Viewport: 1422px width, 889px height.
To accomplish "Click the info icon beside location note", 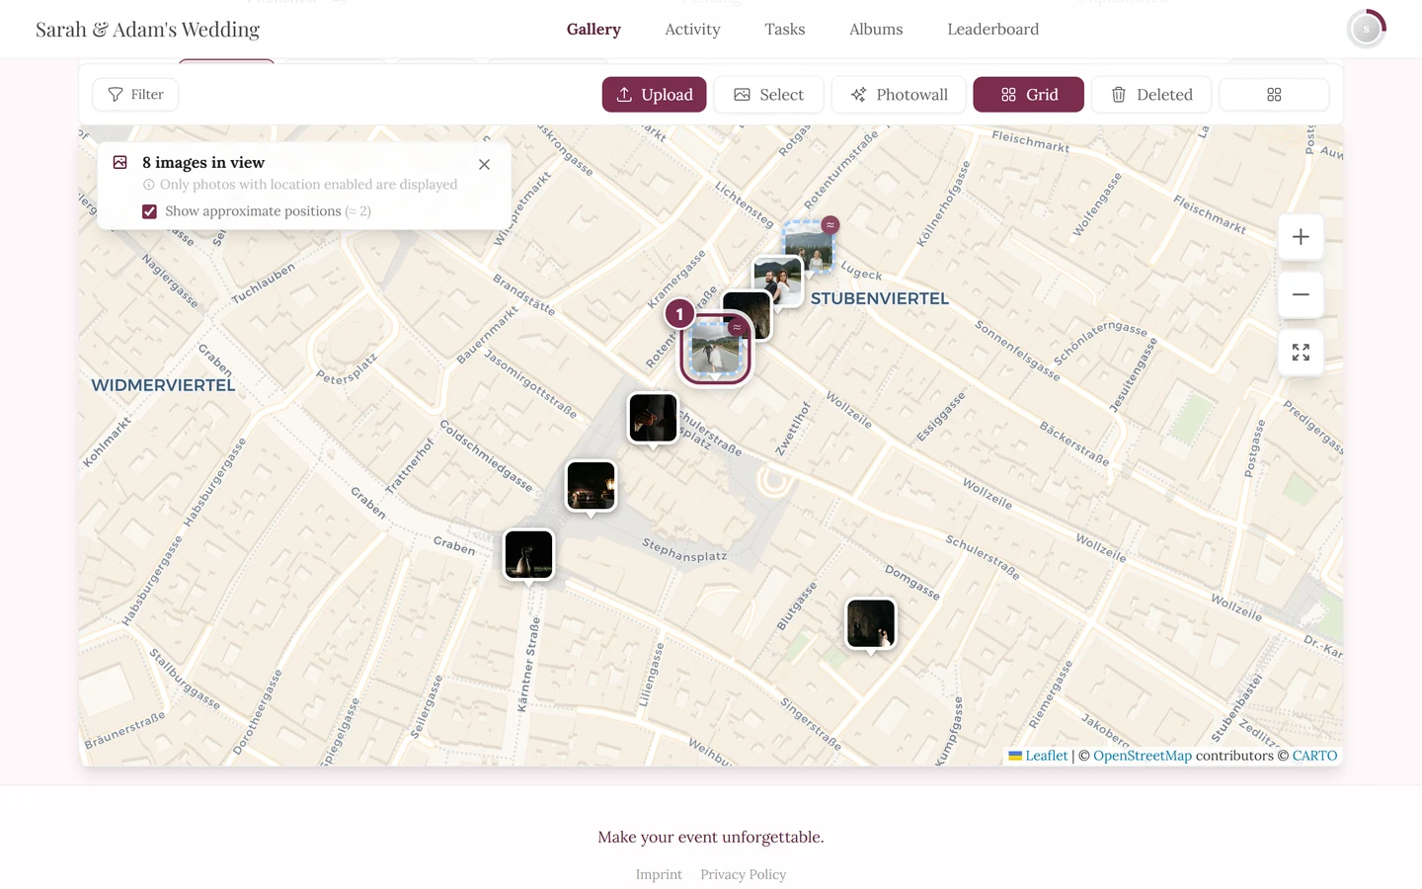I will 149,185.
